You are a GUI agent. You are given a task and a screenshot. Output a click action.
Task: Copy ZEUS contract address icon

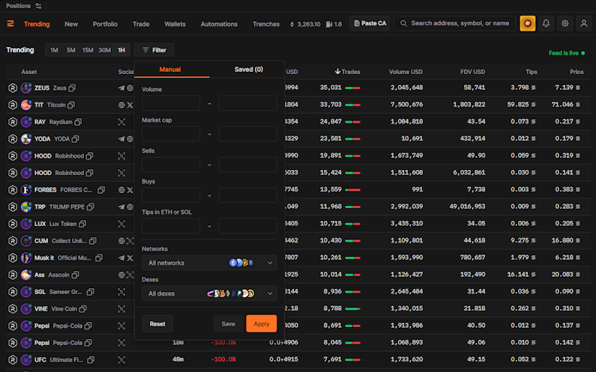[72, 88]
